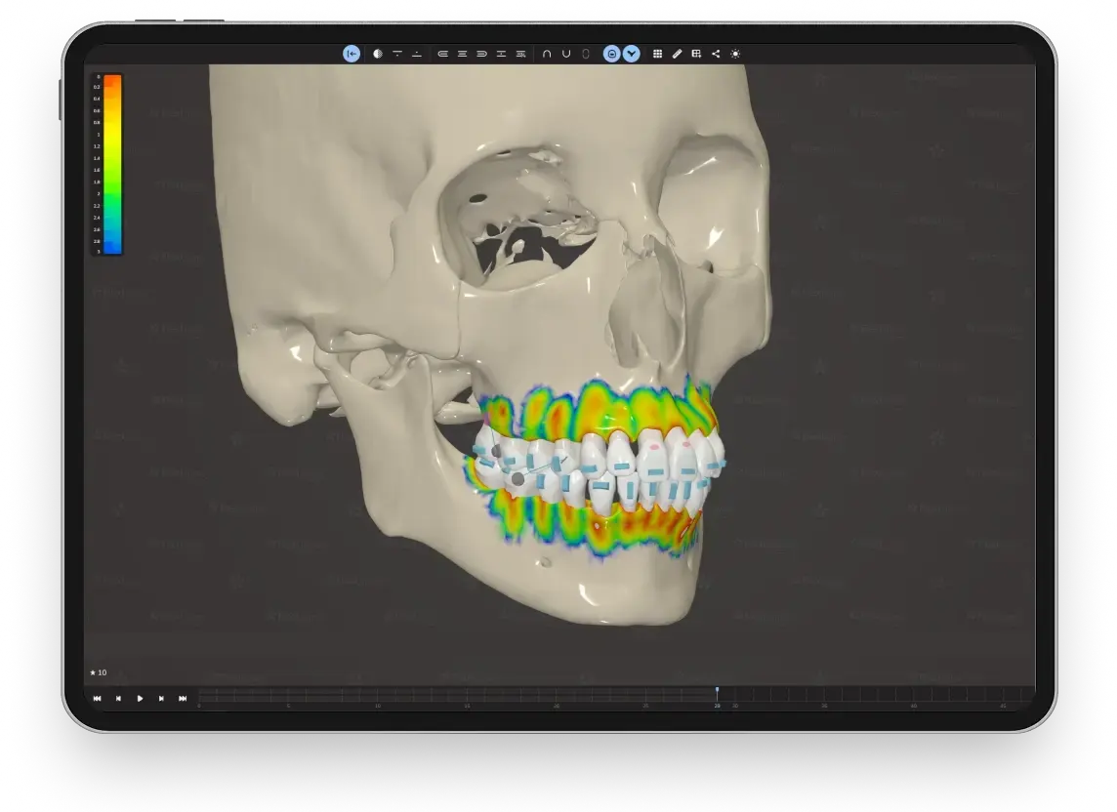The image size is (1117, 812).
Task: Click the star 10 label above playback
Action: (99, 672)
